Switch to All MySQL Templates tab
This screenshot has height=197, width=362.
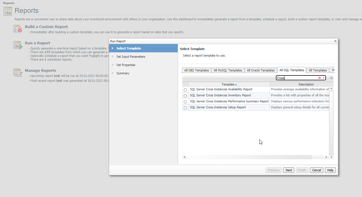pos(228,70)
